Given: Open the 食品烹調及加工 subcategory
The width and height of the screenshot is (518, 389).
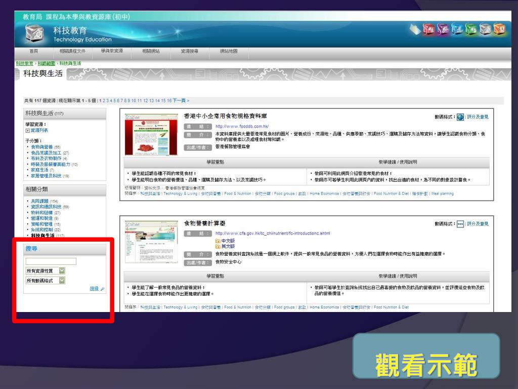Looking at the screenshot, I should [x=46, y=153].
